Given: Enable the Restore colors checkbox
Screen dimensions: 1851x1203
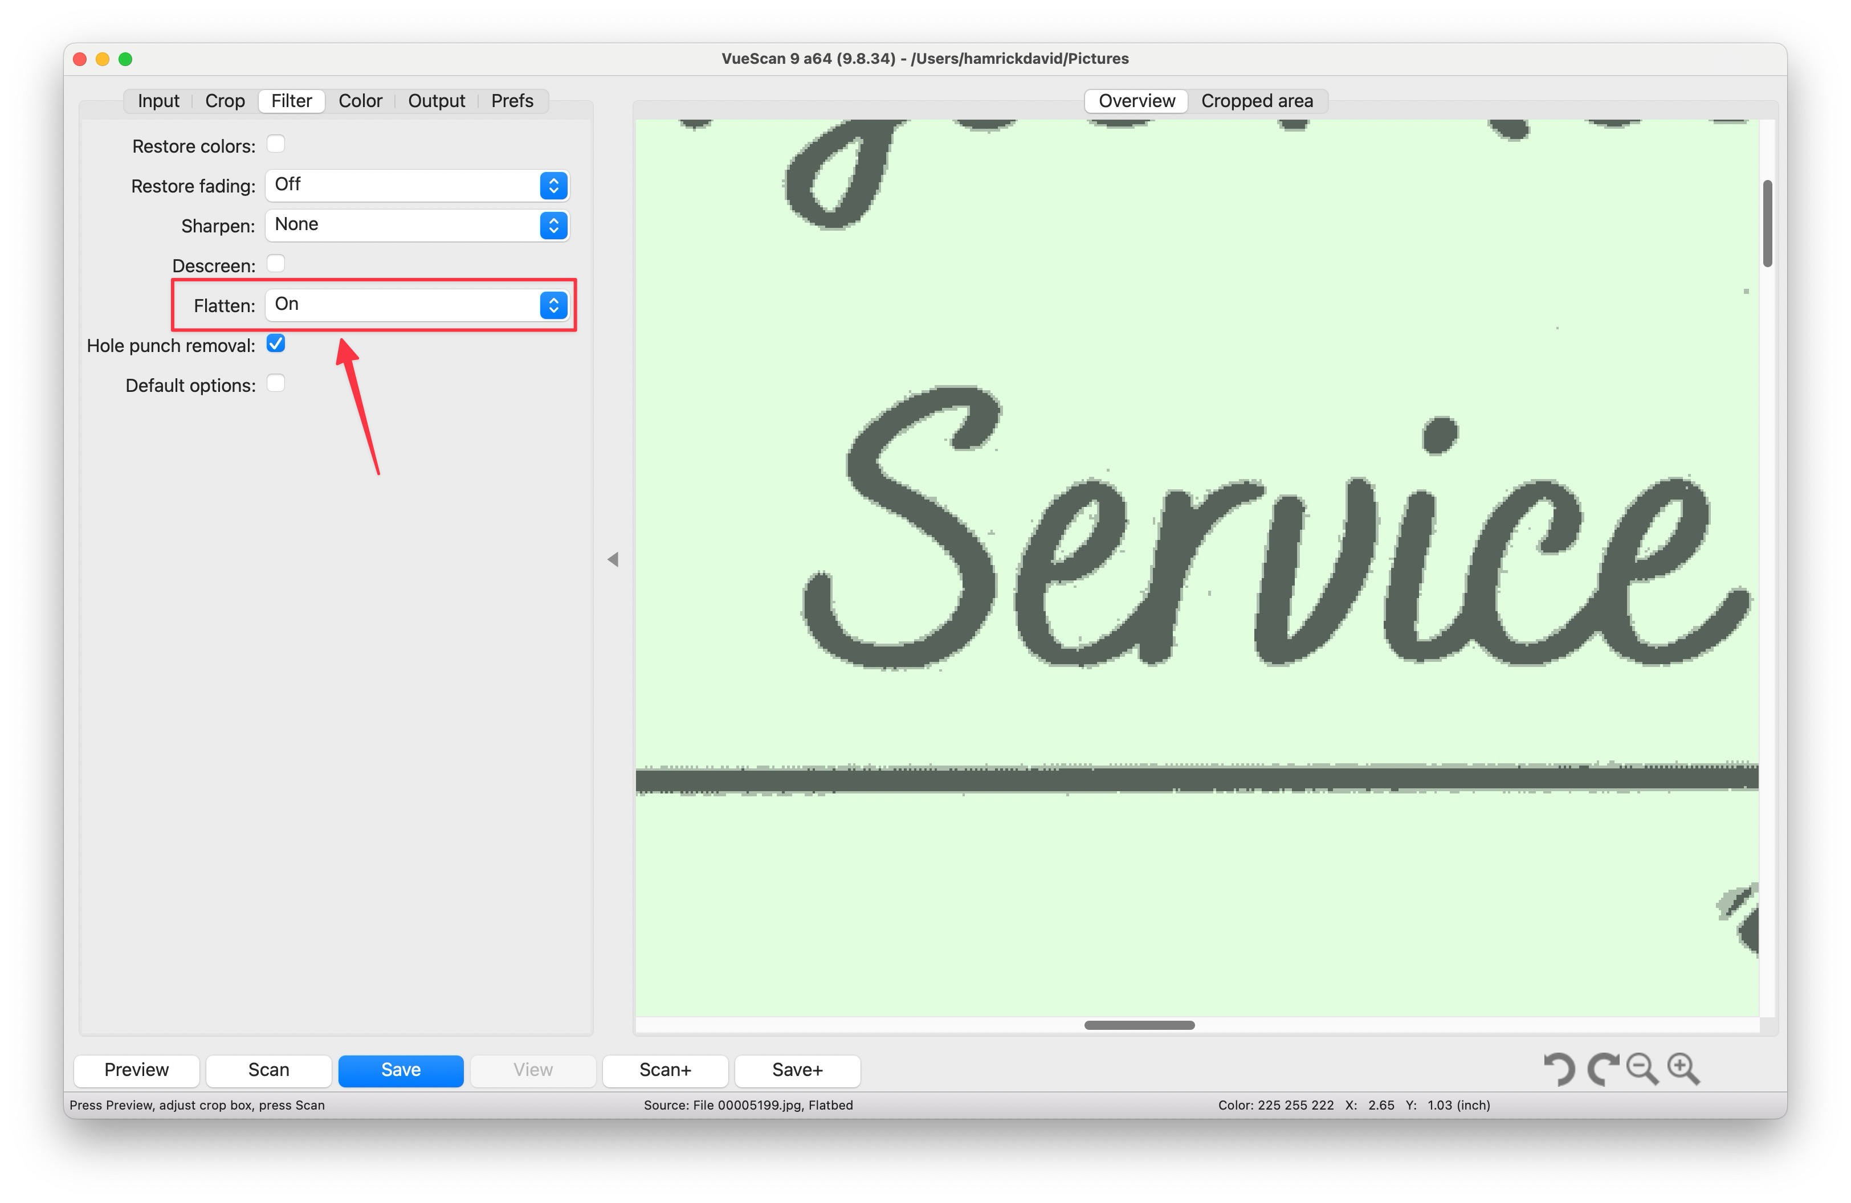Looking at the screenshot, I should coord(276,144).
